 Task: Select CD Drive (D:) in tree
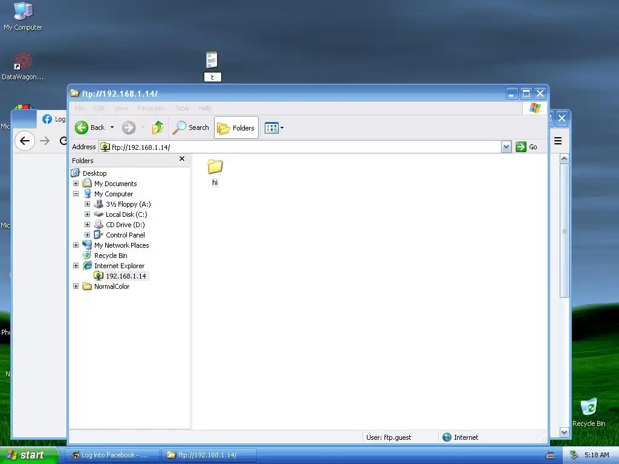coord(125,225)
